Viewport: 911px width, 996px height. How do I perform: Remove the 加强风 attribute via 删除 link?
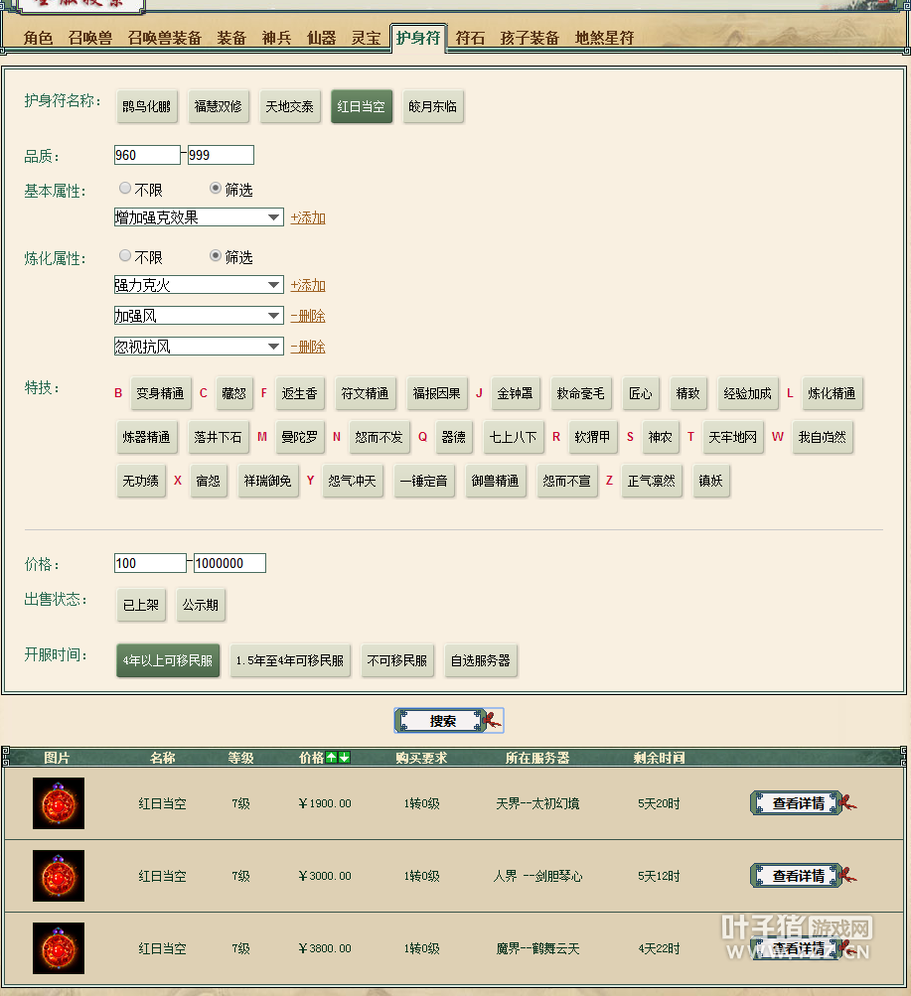coord(308,316)
